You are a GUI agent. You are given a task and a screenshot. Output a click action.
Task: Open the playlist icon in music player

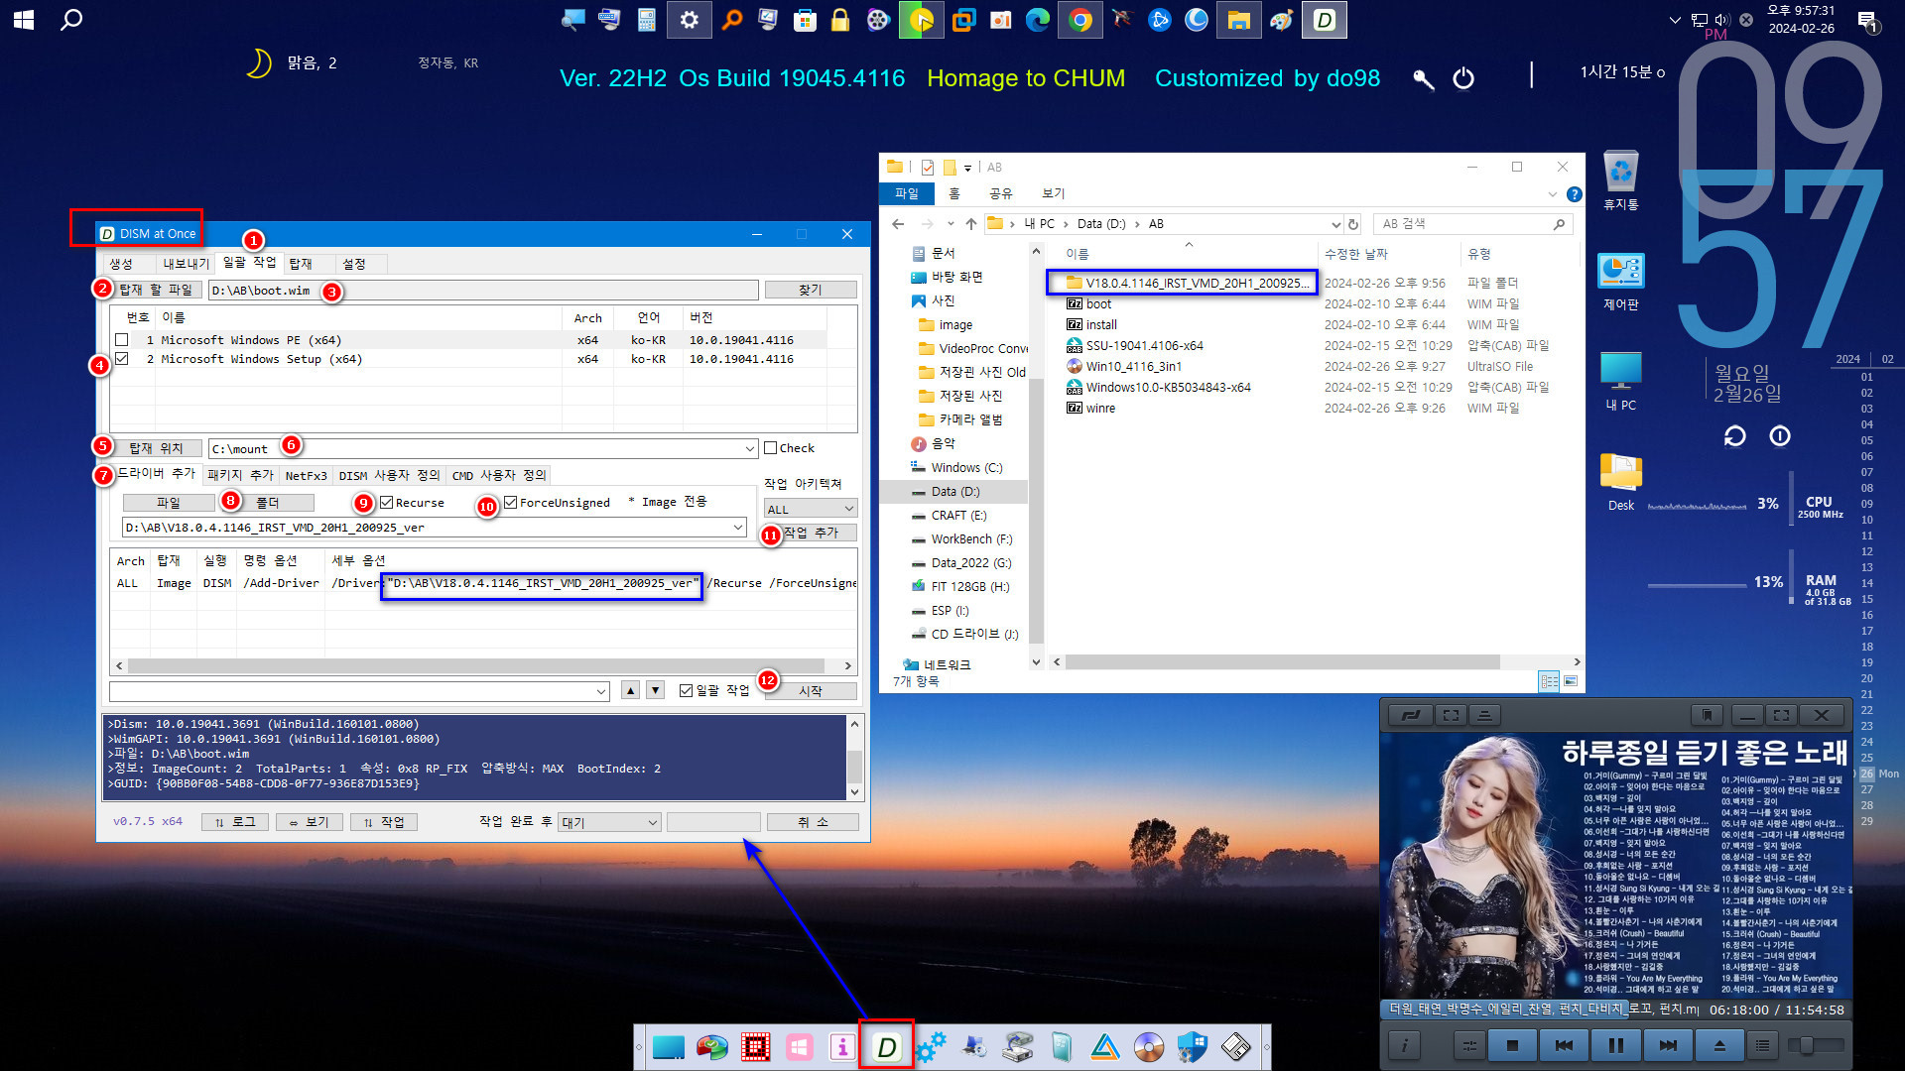tap(1762, 1045)
